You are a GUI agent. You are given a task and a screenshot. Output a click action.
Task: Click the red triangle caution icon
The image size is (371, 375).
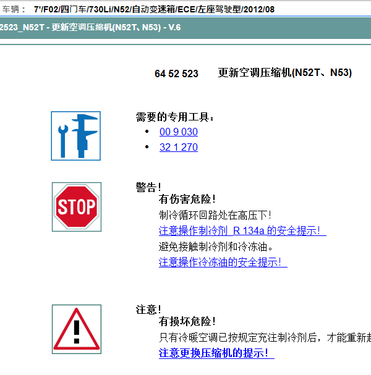tap(77, 329)
